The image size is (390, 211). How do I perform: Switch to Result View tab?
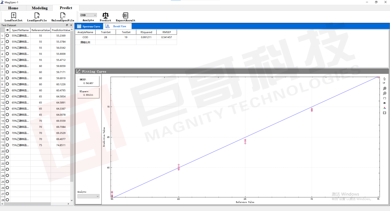117,26
